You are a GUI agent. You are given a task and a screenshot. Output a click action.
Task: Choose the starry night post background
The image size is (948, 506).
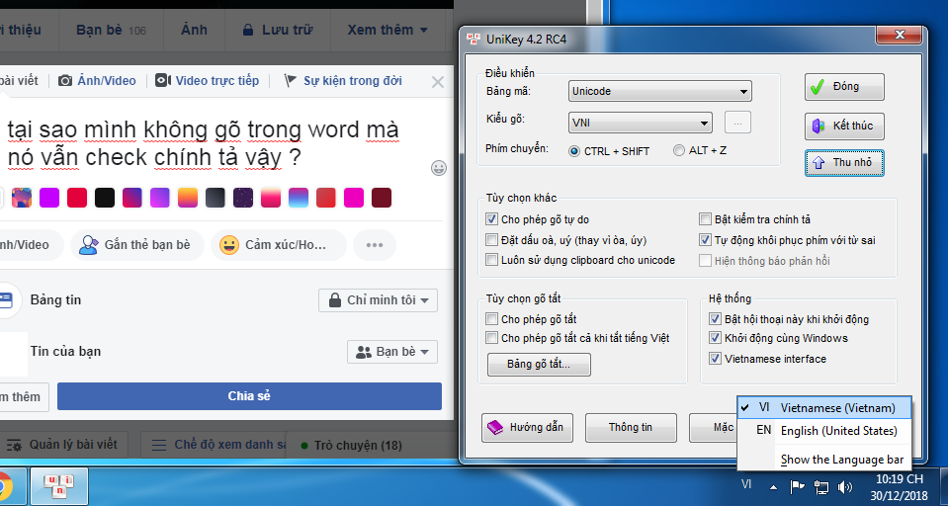coord(243,198)
